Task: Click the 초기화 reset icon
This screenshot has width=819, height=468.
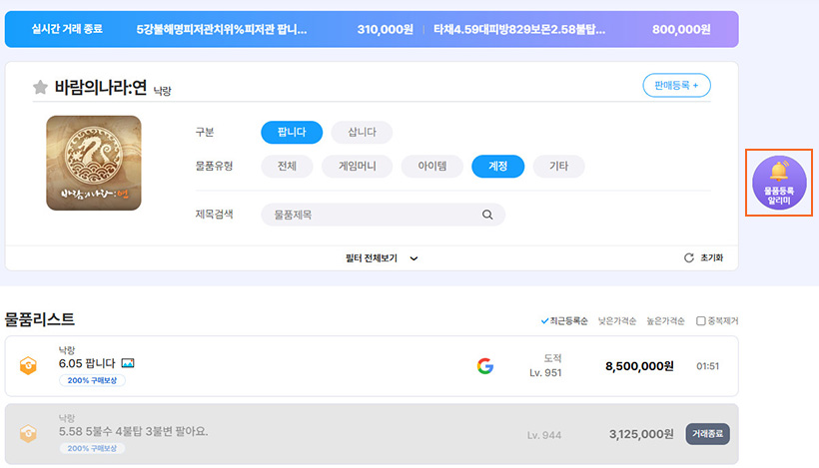Action: 688,257
